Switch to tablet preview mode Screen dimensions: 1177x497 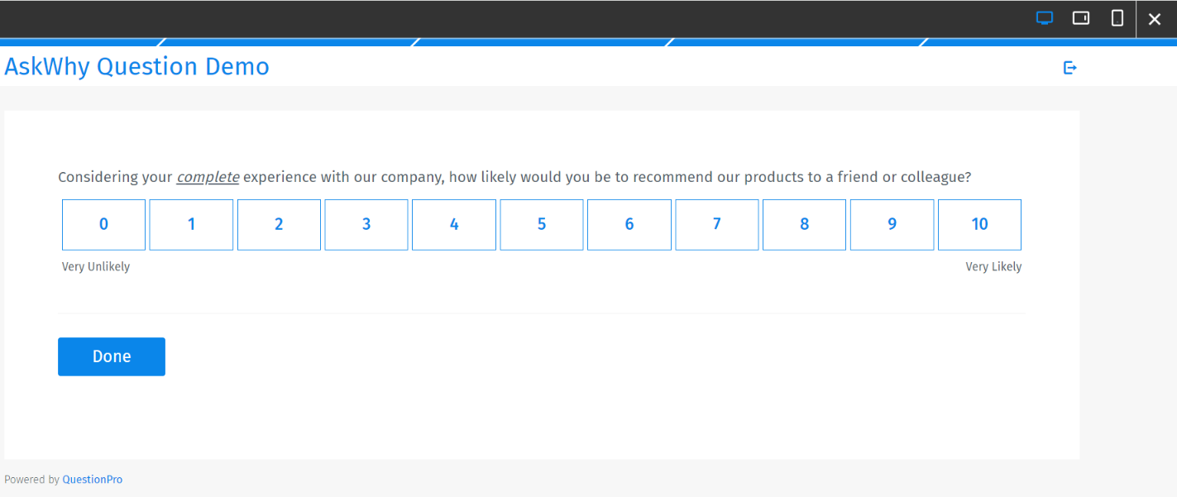[x=1080, y=17]
